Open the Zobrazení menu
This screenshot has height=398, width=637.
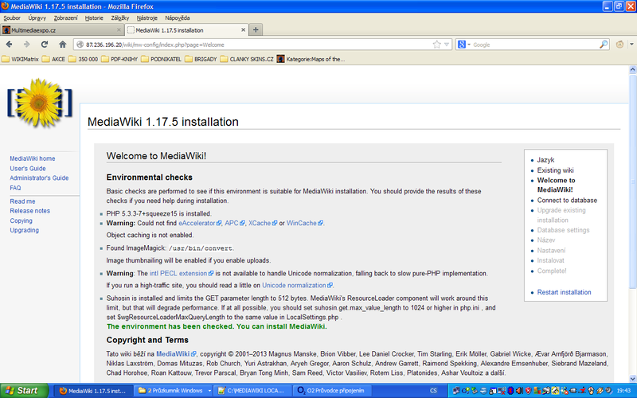pyautogui.click(x=65, y=18)
